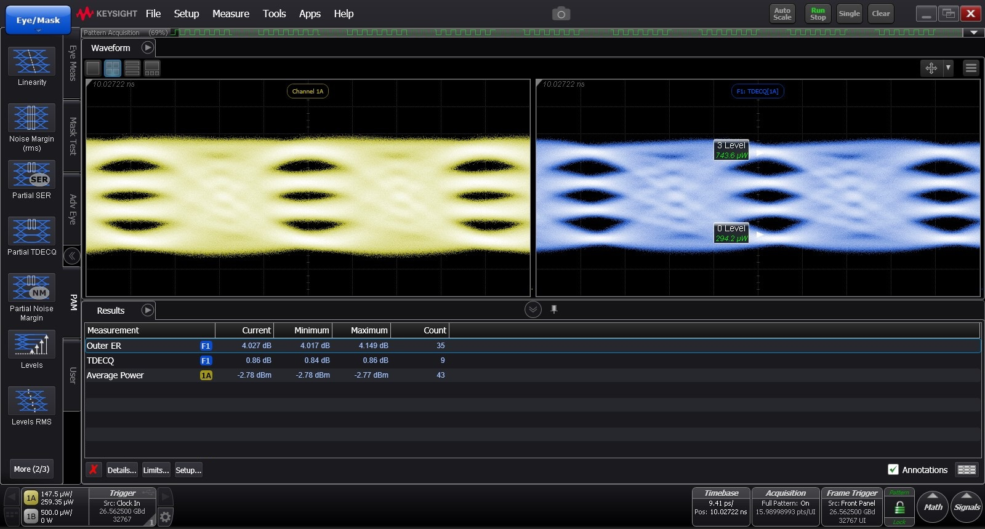The width and height of the screenshot is (985, 529).
Task: Select the fourth waveform layout icon
Action: [x=152, y=68]
